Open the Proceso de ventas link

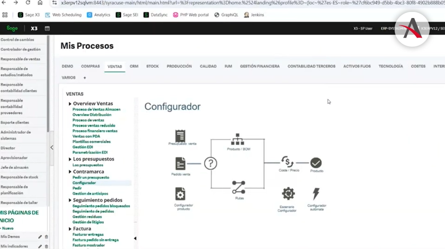(x=88, y=120)
